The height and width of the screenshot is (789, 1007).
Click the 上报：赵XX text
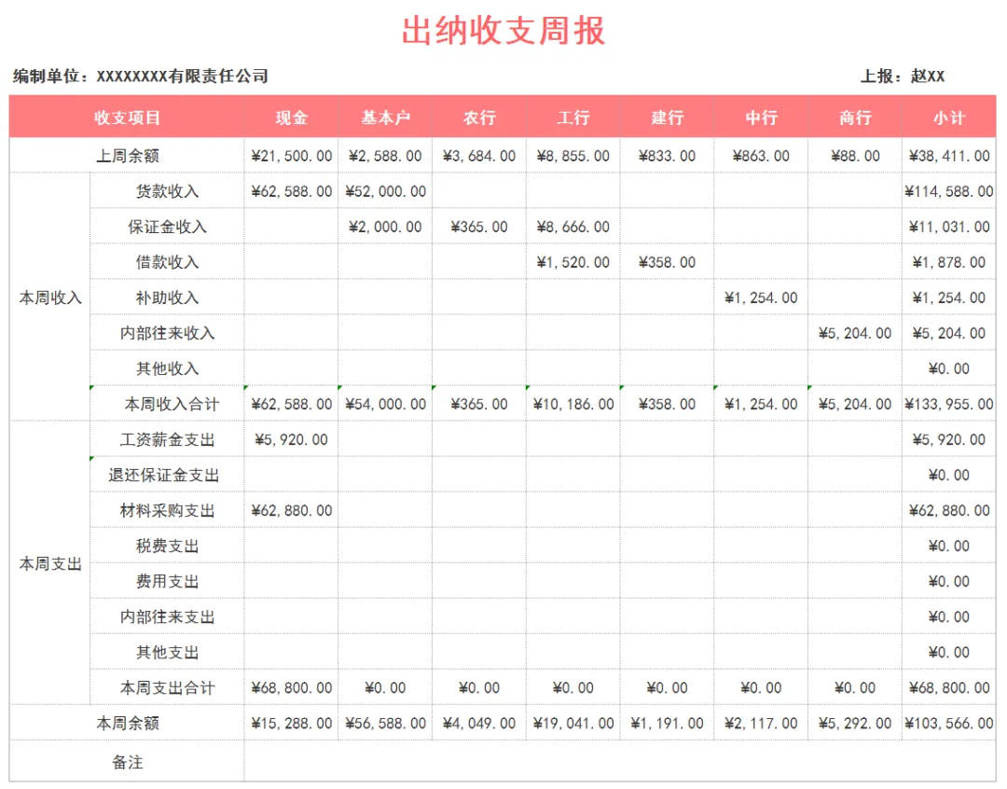point(903,76)
